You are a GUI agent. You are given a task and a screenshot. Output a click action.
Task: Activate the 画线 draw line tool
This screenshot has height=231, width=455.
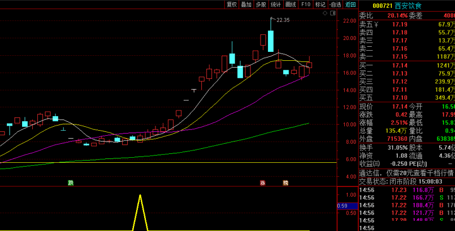click(x=291, y=5)
